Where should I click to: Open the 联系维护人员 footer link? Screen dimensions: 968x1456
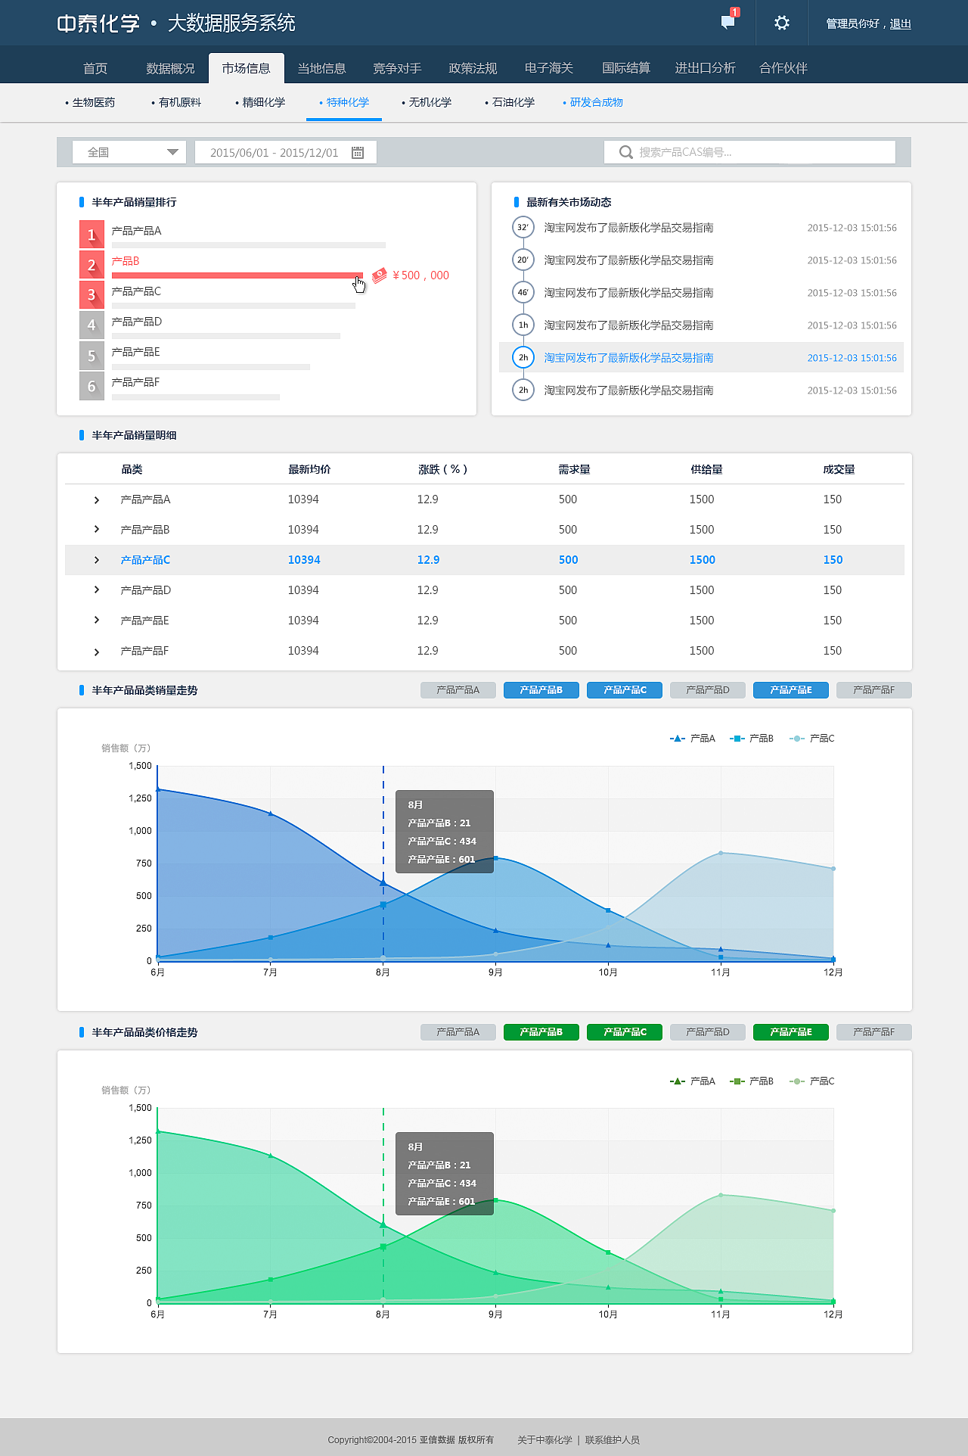pyautogui.click(x=613, y=1440)
